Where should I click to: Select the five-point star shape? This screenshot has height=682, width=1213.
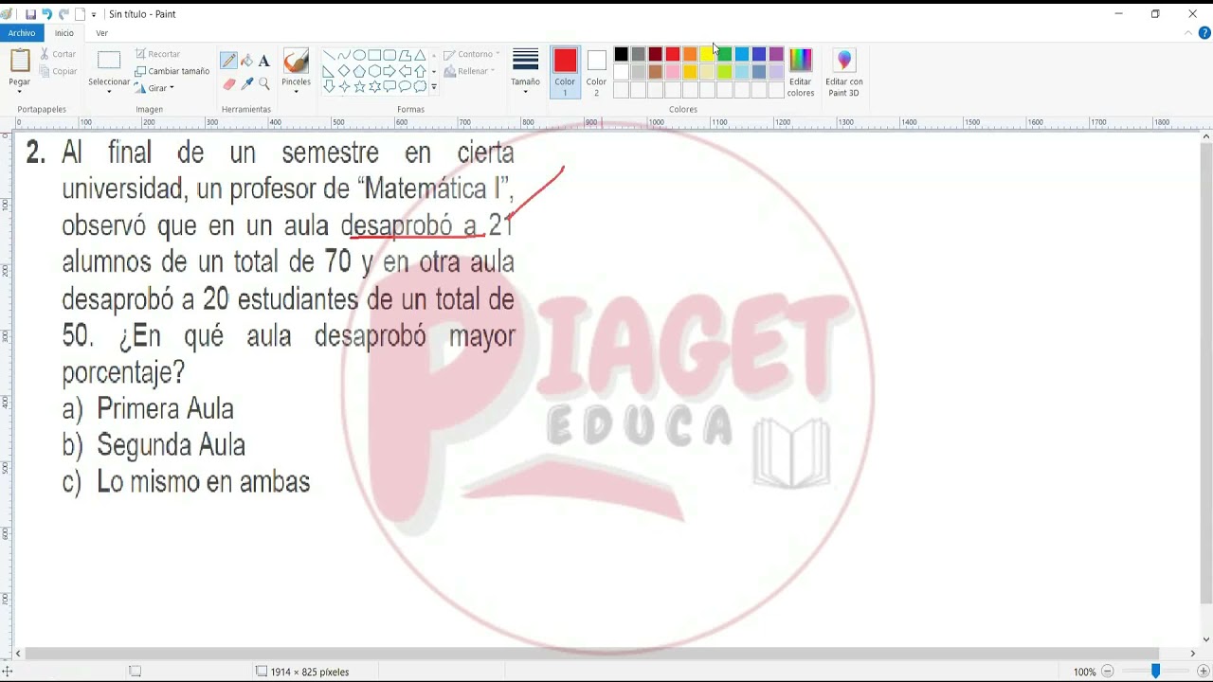click(x=359, y=86)
